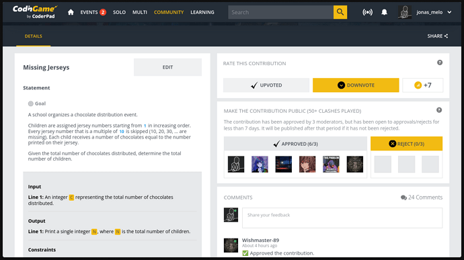464x260 pixels.
Task: Open Wishmaster-89 profile link
Action: click(x=260, y=241)
